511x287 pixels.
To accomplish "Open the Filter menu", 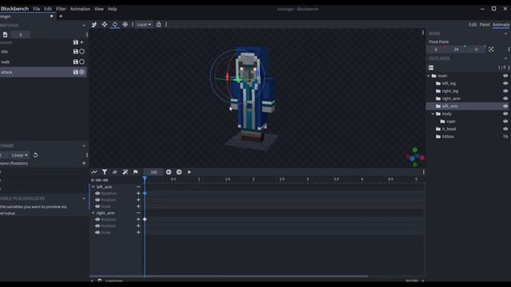I will point(61,9).
